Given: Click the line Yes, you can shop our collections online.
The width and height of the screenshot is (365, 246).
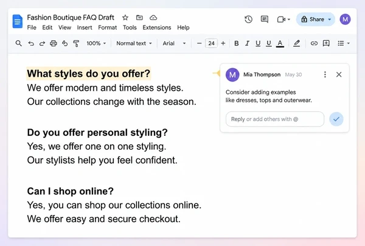Looking at the screenshot, I should (114, 205).
